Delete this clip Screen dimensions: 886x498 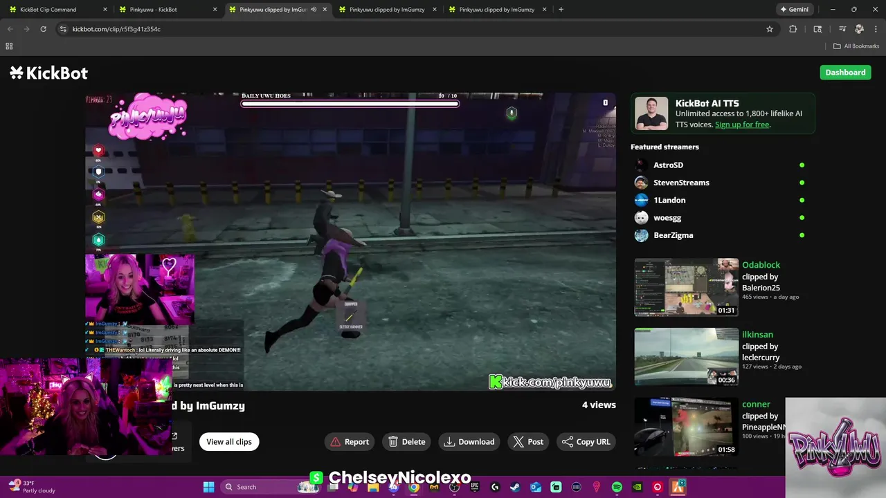point(406,442)
